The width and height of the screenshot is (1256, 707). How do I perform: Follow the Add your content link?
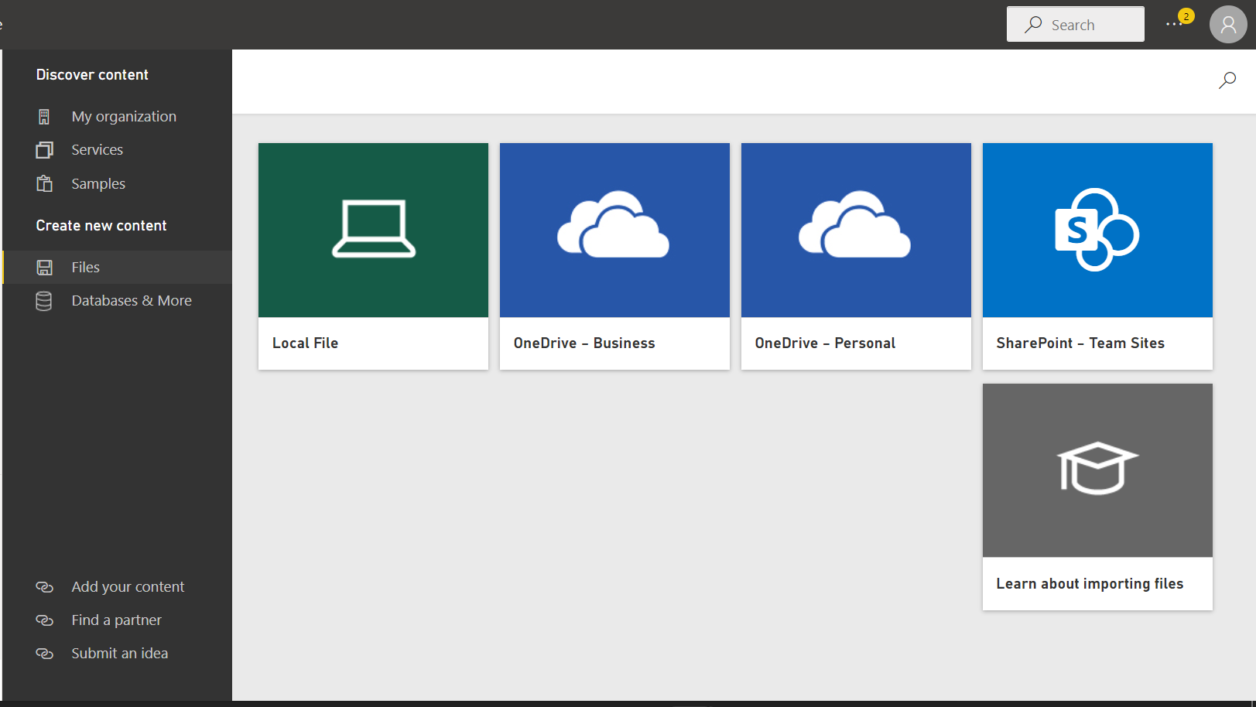pyautogui.click(x=128, y=587)
